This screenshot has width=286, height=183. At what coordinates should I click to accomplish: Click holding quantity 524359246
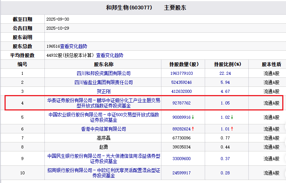click(181, 82)
